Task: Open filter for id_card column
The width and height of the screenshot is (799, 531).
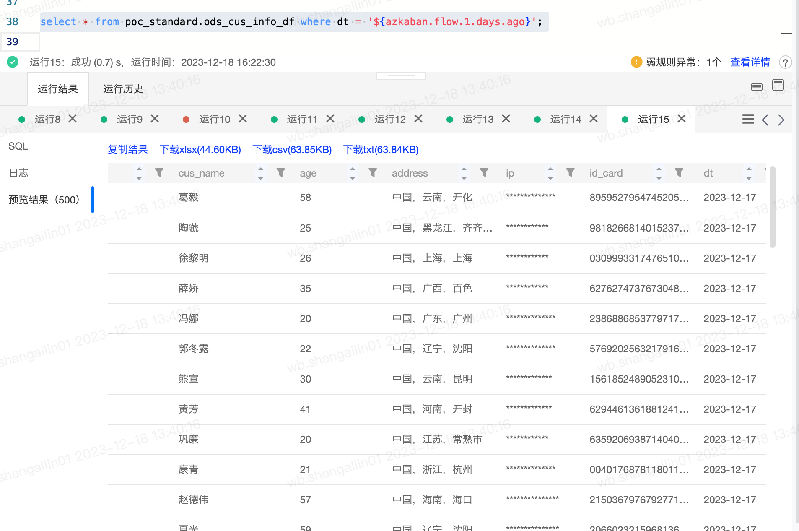Action: point(679,172)
